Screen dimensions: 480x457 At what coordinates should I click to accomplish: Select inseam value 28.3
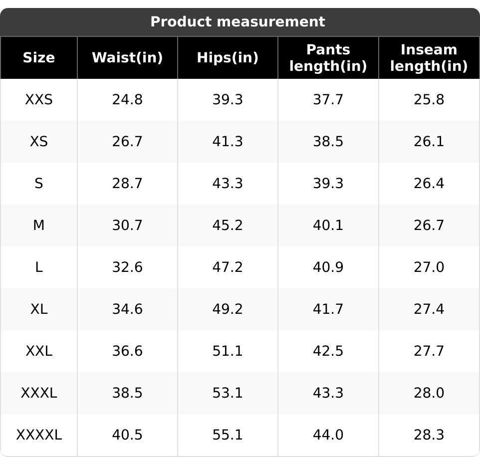point(429,435)
